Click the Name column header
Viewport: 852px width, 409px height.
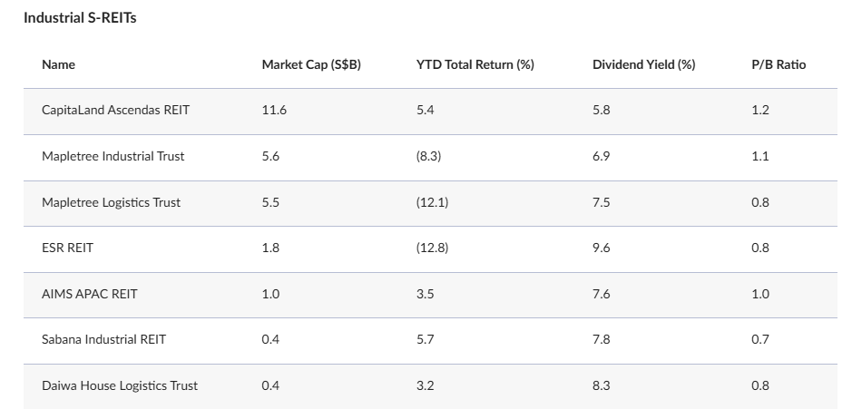[58, 65]
